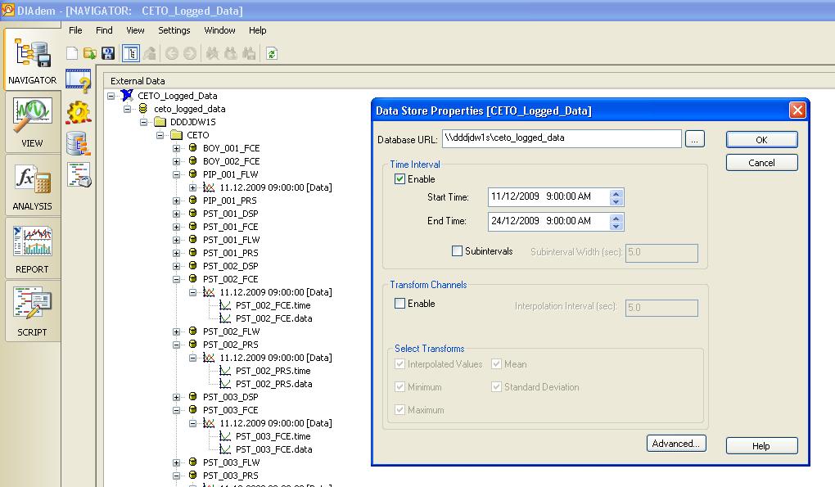Screen dimensions: 835x487
Task: Open the Settings menu
Action: click(x=174, y=30)
